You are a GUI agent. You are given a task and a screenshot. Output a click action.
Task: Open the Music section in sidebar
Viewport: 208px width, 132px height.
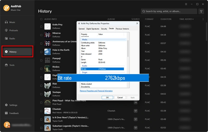pyautogui.click(x=10, y=22)
